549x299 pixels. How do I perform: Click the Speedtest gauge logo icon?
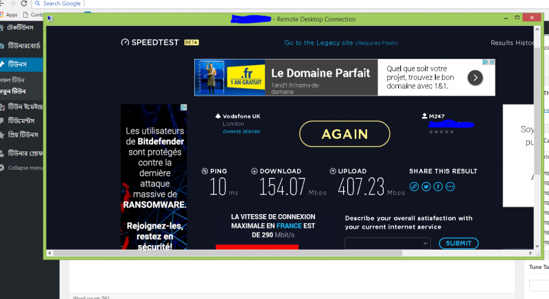coord(125,42)
